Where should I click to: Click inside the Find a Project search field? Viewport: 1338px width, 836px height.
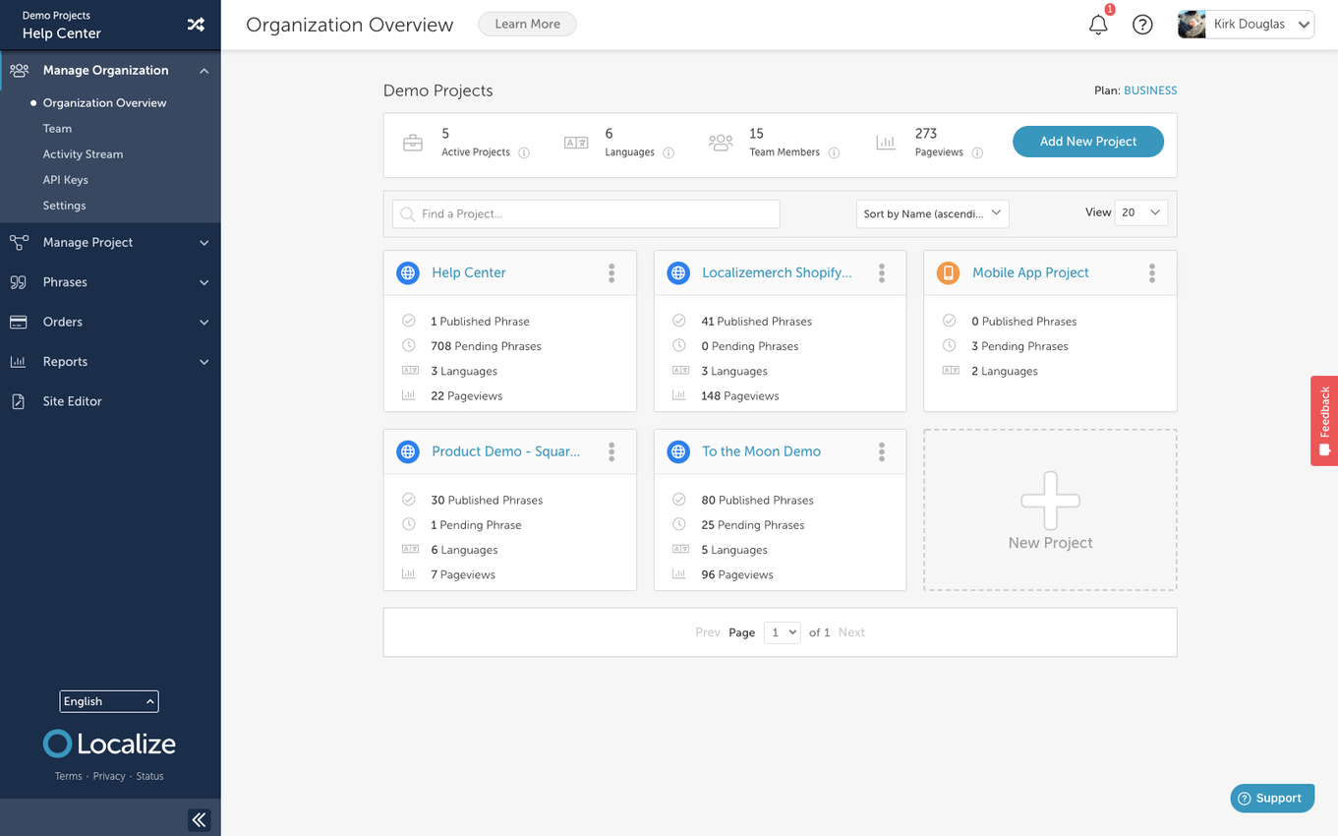[x=585, y=213]
